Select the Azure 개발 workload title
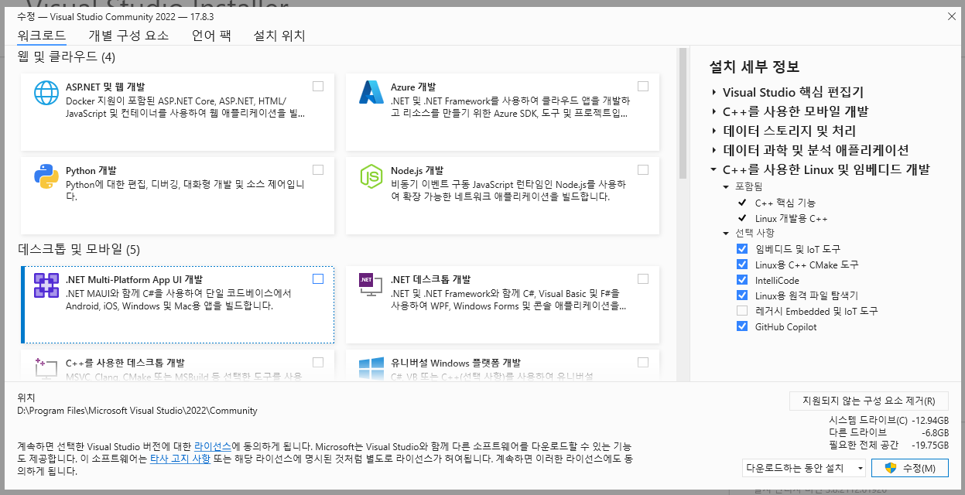This screenshot has width=965, height=495. 413,87
